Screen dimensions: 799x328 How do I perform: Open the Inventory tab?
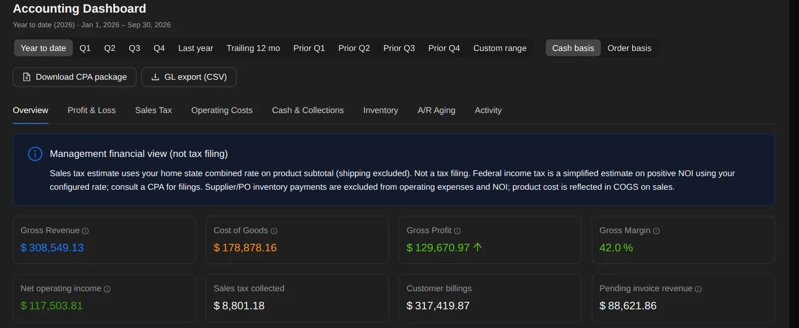[380, 110]
